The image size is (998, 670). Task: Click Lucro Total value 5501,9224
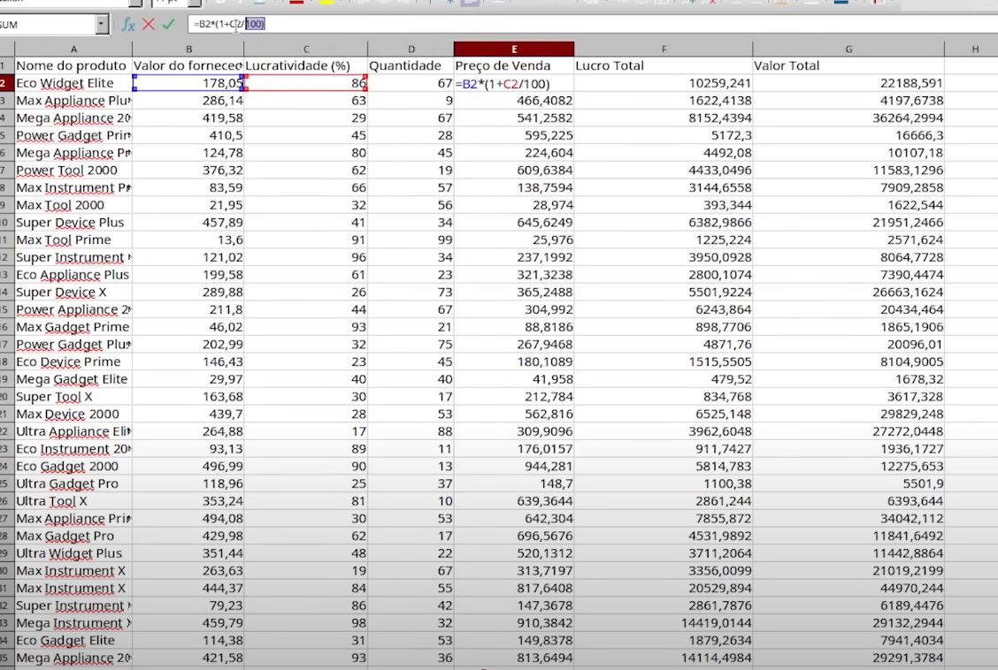point(664,293)
